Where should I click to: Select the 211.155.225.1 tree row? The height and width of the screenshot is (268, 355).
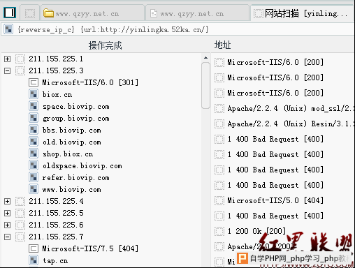(x=56, y=59)
